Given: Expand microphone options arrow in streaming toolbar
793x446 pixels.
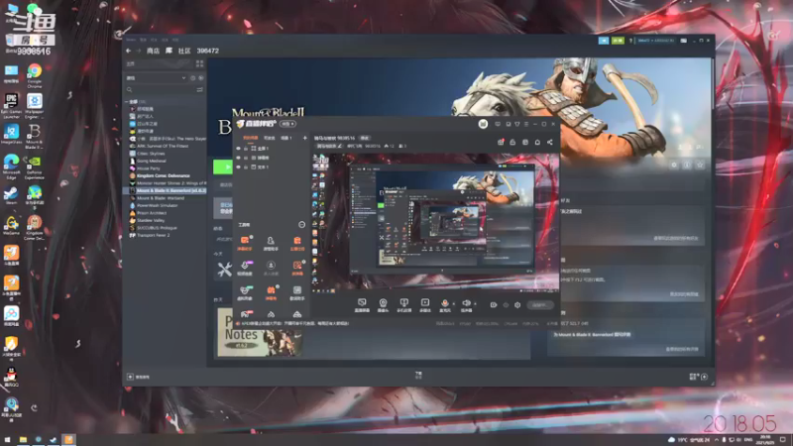Looking at the screenshot, I should click(454, 304).
